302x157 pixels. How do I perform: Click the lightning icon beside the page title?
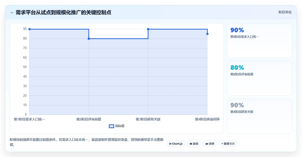click(12, 12)
